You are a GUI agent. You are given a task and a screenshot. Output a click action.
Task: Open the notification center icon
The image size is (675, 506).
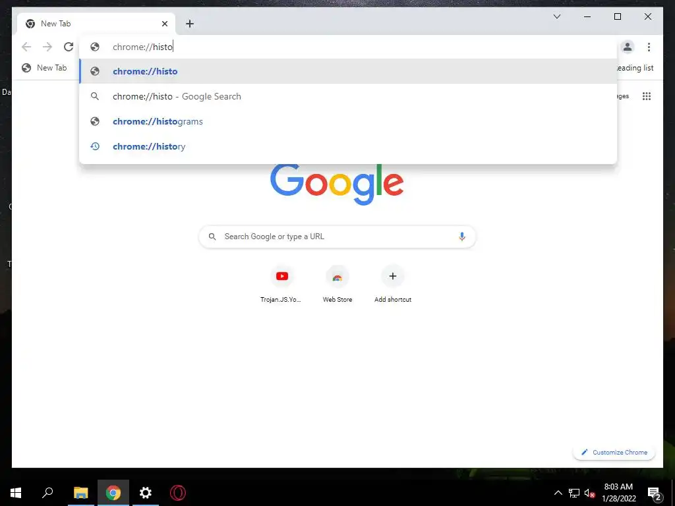[x=655, y=493]
